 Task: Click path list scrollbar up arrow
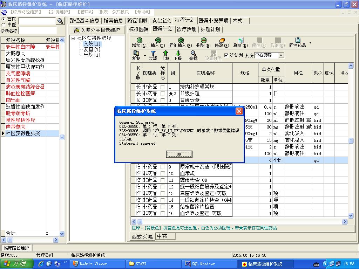pyautogui.click(x=62, y=40)
